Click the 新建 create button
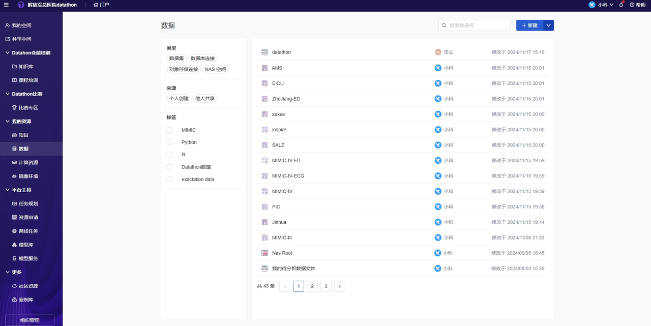Image resolution: width=651 pixels, height=326 pixels. click(531, 25)
